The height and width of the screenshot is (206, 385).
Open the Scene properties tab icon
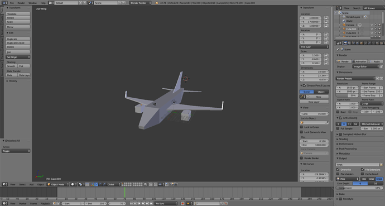353,43
